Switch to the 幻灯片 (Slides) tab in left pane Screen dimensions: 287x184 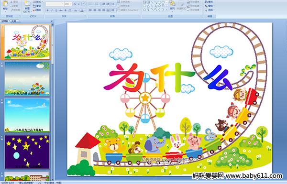[5, 21]
